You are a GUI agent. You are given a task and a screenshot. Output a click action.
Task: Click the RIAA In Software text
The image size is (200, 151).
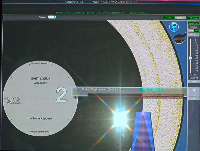click(x=13, y=103)
